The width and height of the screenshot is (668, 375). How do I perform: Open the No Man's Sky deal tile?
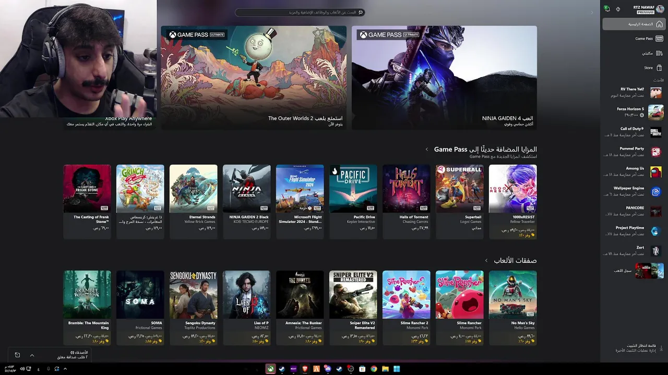pos(512,307)
